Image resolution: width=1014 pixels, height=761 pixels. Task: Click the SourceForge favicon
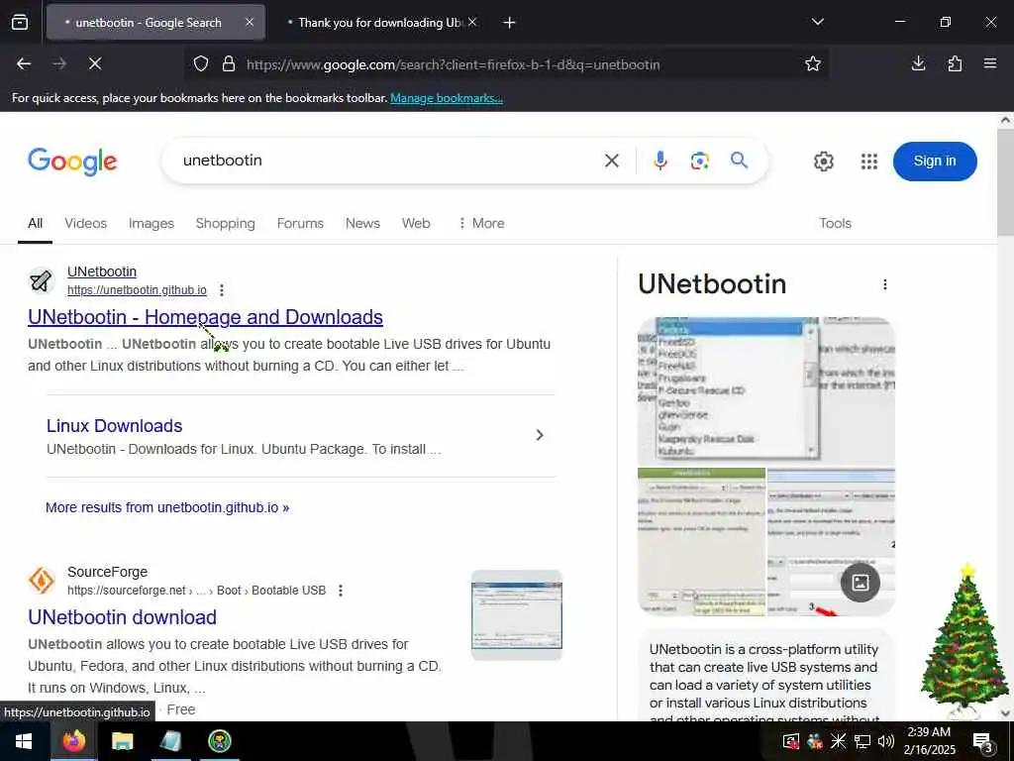point(42,581)
